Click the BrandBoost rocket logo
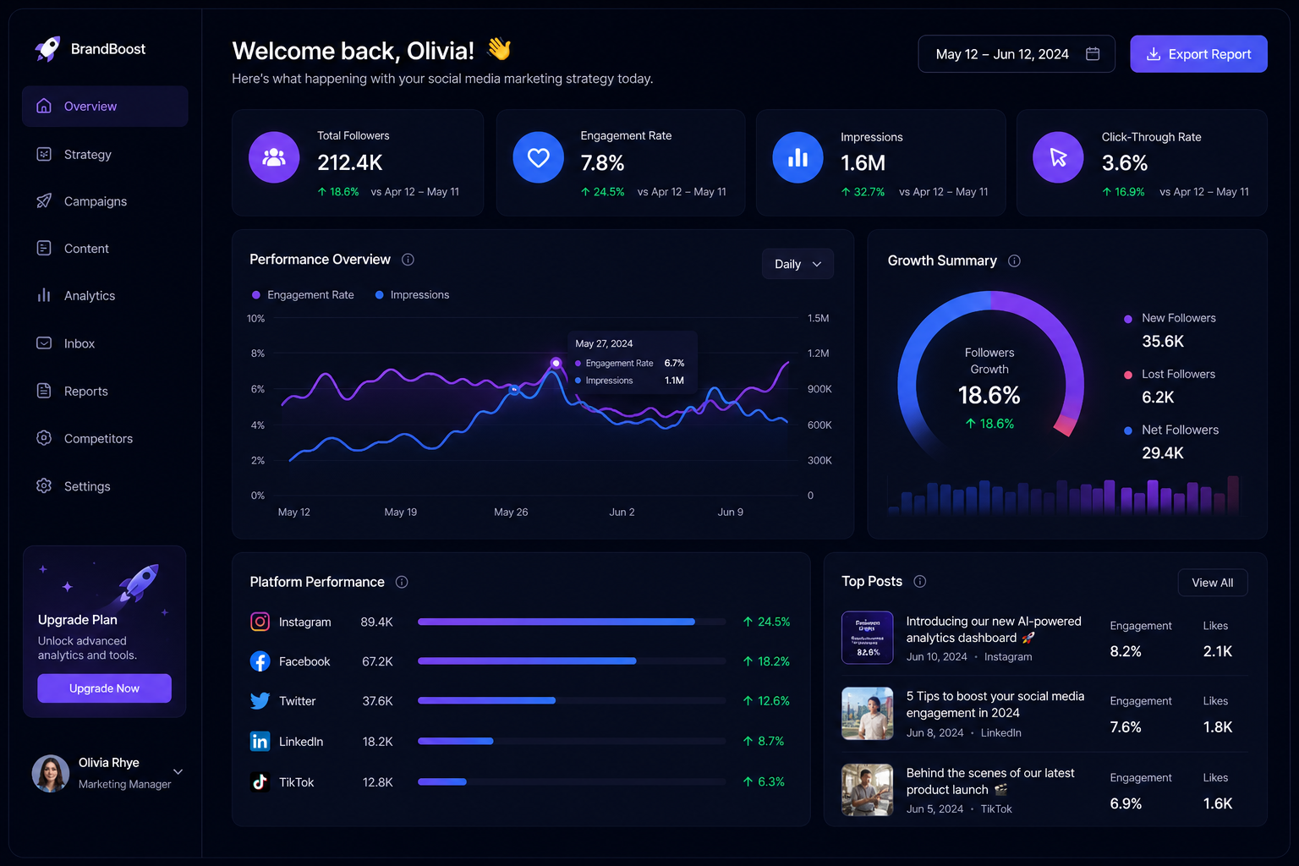The width and height of the screenshot is (1299, 866). pyautogui.click(x=47, y=49)
